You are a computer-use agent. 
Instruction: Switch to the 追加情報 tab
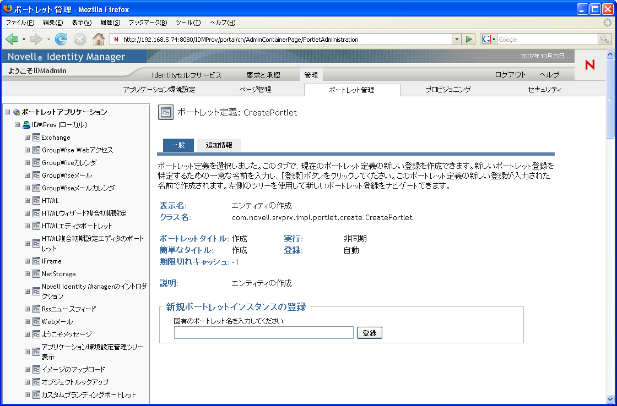click(219, 145)
